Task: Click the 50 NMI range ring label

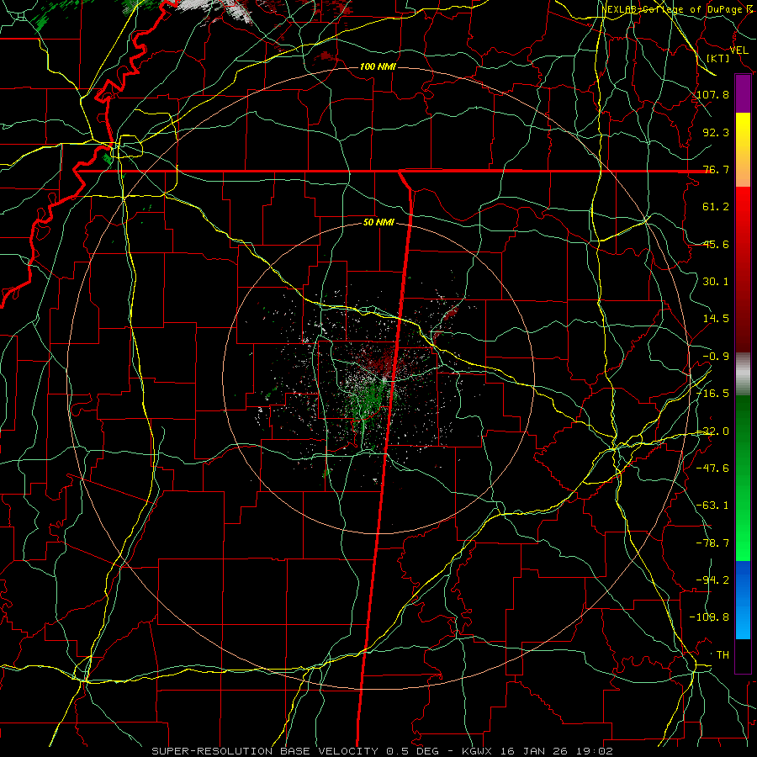Action: (x=378, y=223)
